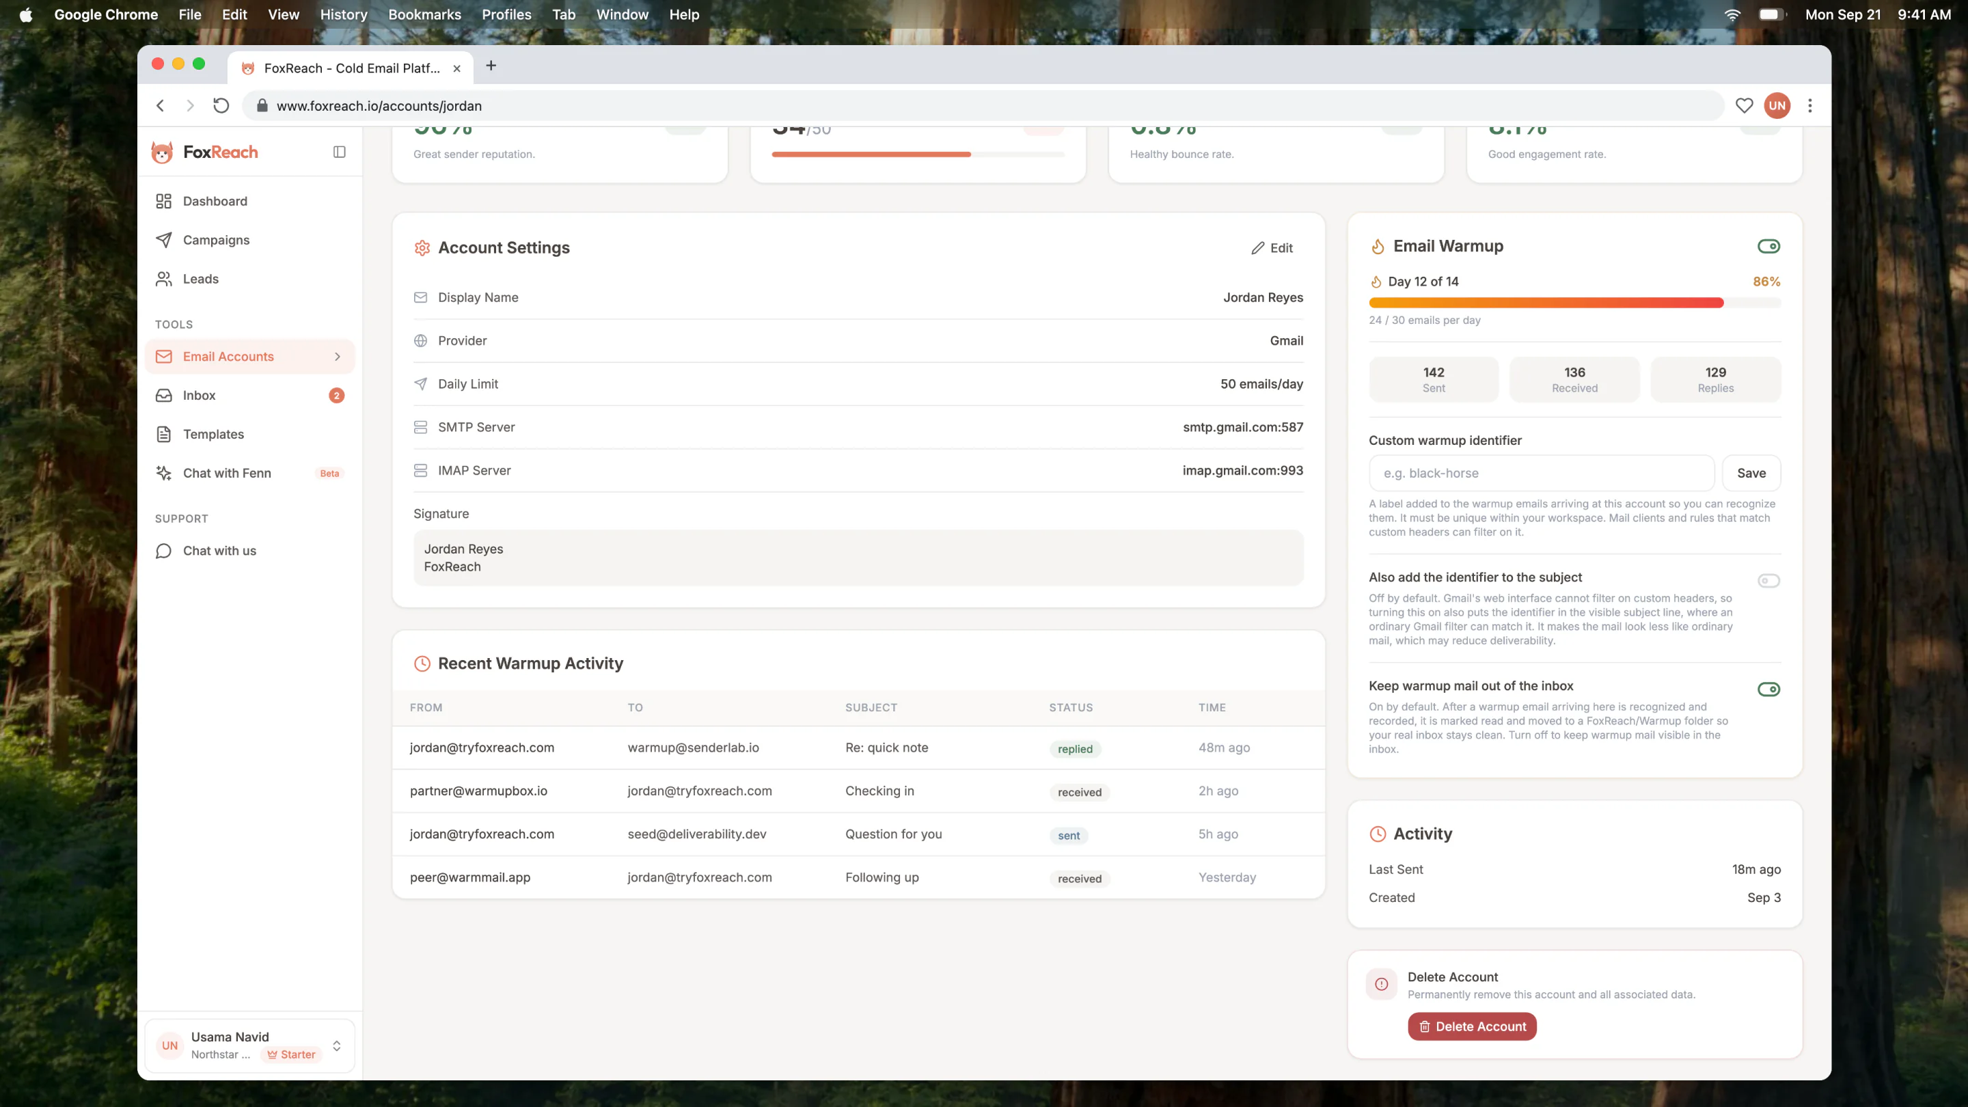
Task: Click the custom warmup identifier input field
Action: click(1542, 473)
